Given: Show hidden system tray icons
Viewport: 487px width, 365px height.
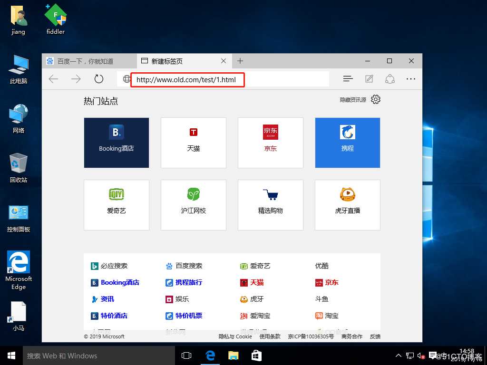Looking at the screenshot, I should [399, 355].
